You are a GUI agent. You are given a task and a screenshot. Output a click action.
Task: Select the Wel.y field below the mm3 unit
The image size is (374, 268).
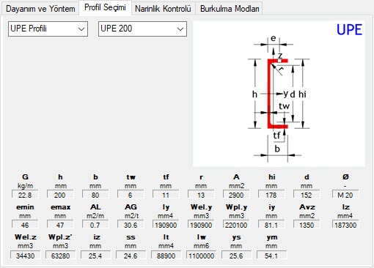point(201,225)
